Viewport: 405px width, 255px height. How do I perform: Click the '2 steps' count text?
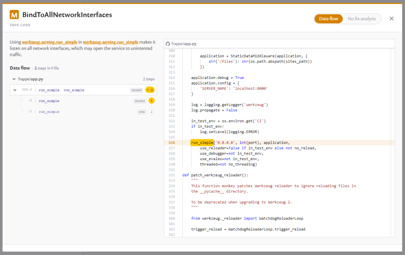point(149,79)
